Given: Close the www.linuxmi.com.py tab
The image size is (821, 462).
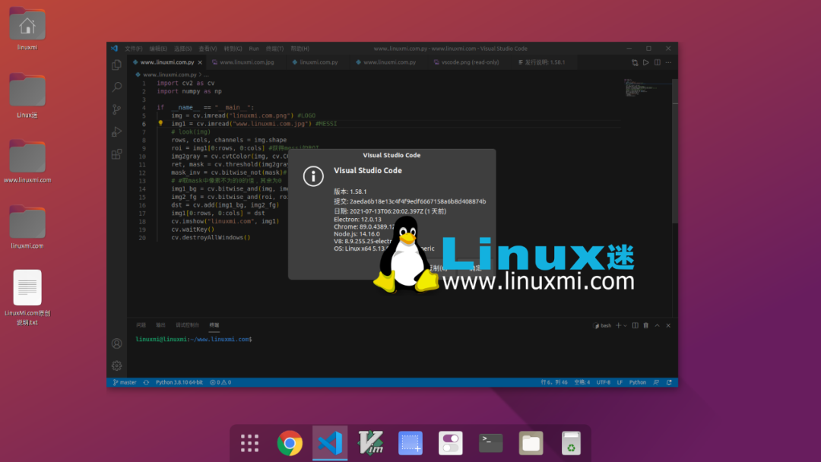Looking at the screenshot, I should click(200, 62).
